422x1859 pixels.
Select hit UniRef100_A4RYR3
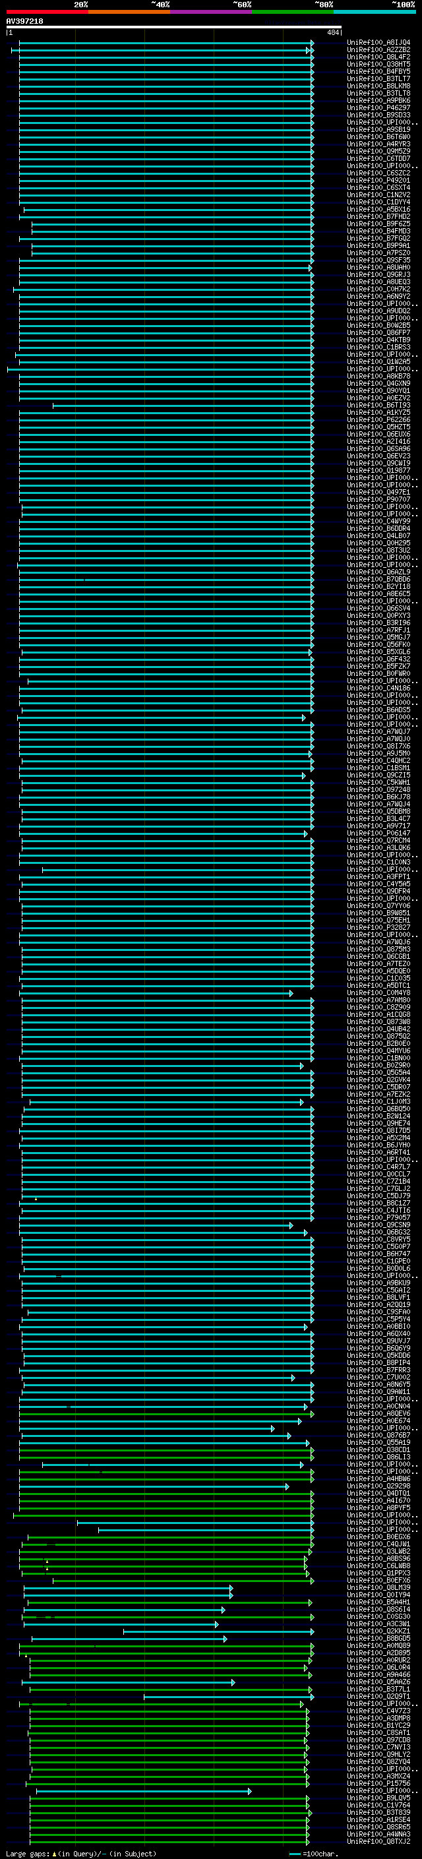378,144
